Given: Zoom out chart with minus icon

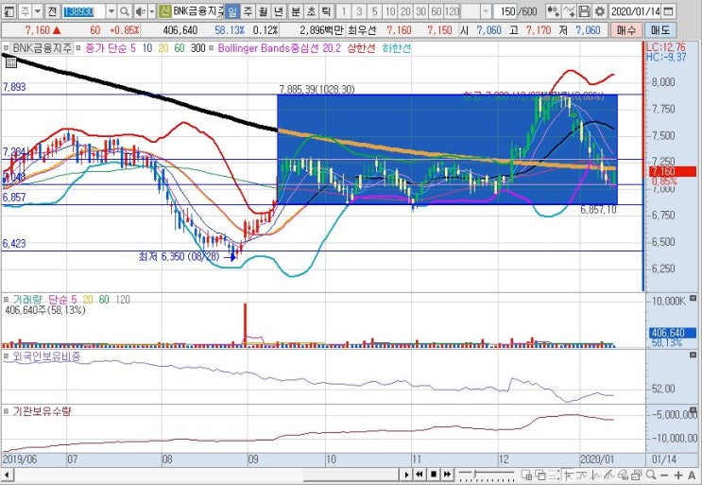Looking at the screenshot, I should (x=664, y=475).
